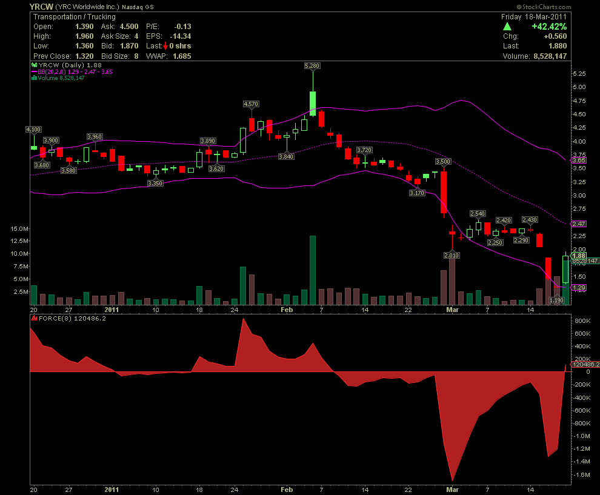
Task: Click the 3.960 price label
Action: [x=95, y=137]
